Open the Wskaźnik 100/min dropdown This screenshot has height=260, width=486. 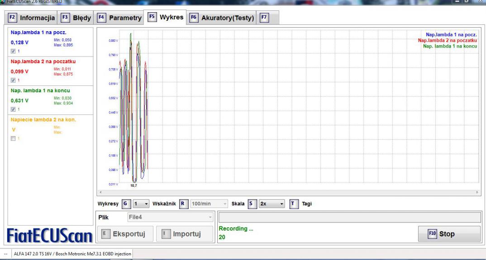tap(209, 203)
